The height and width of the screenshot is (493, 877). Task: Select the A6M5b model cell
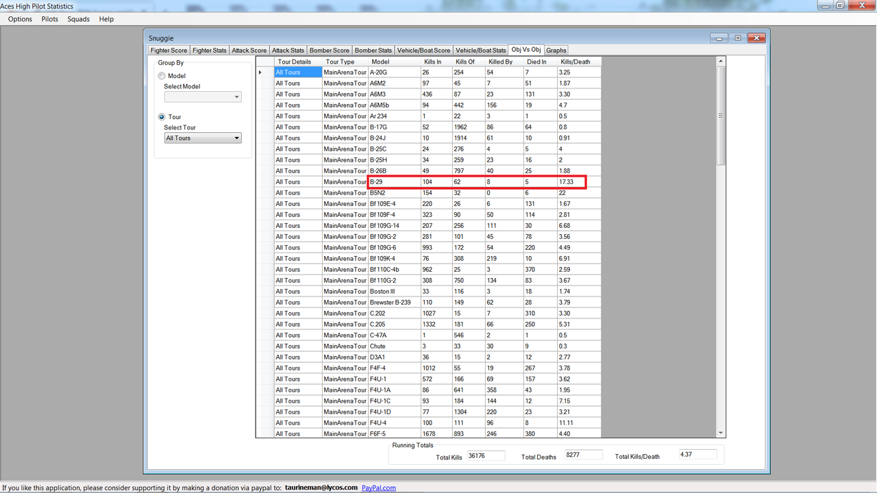tap(394, 105)
